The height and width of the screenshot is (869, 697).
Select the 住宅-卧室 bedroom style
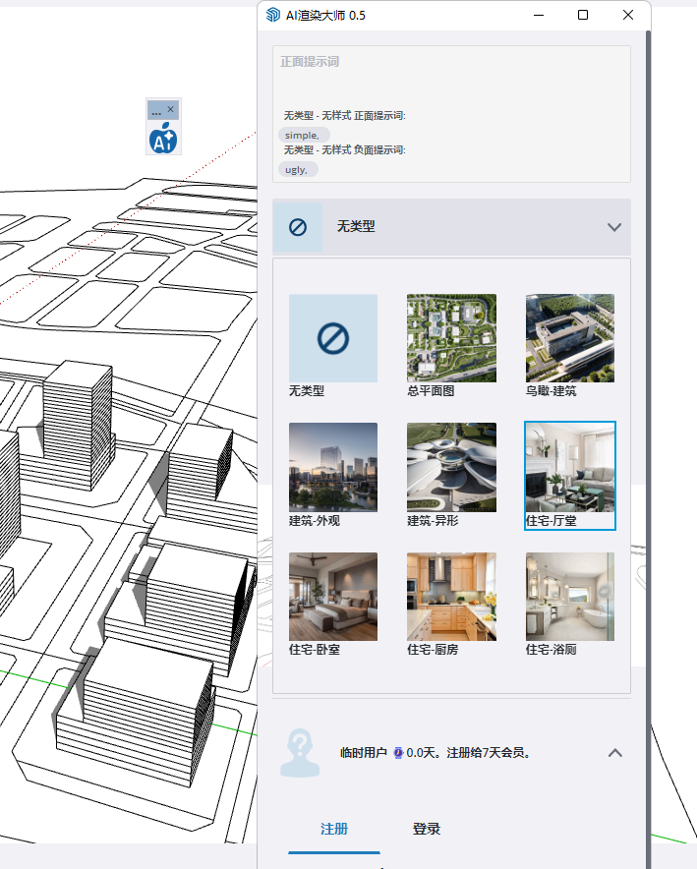(x=332, y=597)
